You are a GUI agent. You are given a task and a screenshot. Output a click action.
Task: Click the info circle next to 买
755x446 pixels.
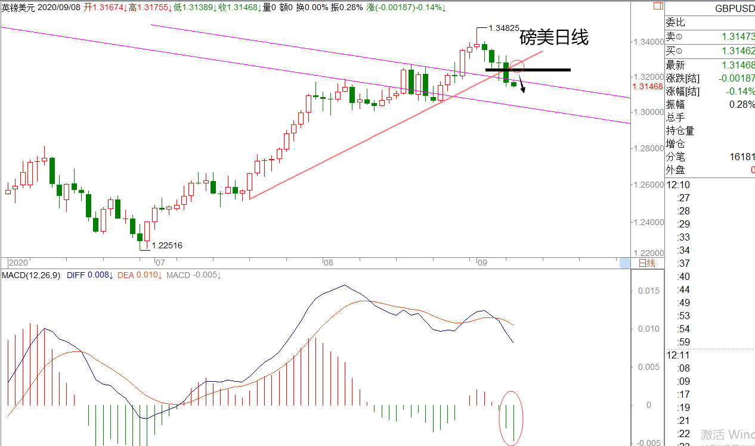coord(678,51)
